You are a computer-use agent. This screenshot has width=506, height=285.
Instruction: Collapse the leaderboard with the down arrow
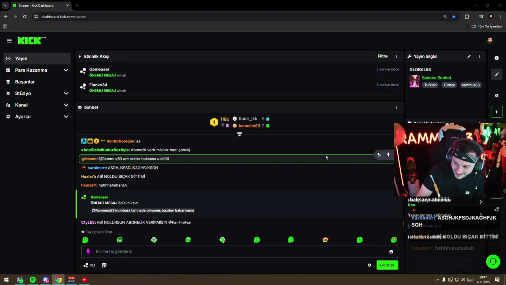[239, 135]
